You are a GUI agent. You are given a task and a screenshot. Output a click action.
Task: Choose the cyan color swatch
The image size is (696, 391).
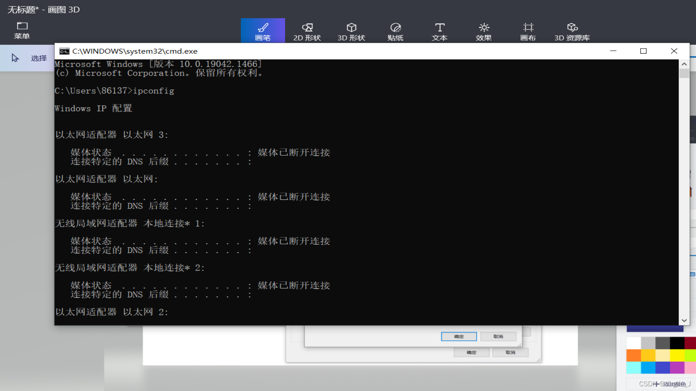[633, 367]
